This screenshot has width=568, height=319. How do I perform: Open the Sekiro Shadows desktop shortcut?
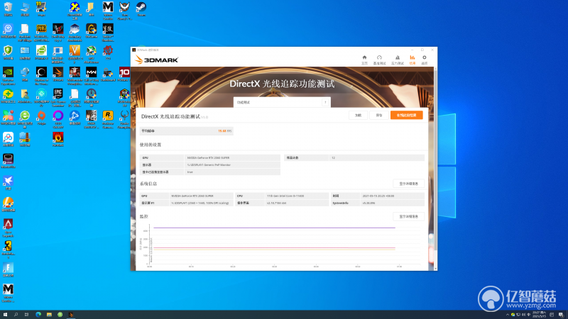pyautogui.click(x=108, y=33)
